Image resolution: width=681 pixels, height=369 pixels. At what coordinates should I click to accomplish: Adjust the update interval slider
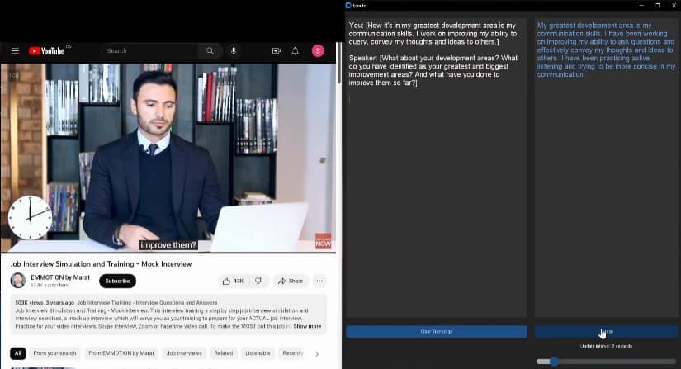pyautogui.click(x=554, y=361)
